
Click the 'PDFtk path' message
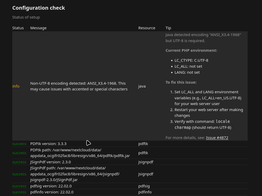80,153
